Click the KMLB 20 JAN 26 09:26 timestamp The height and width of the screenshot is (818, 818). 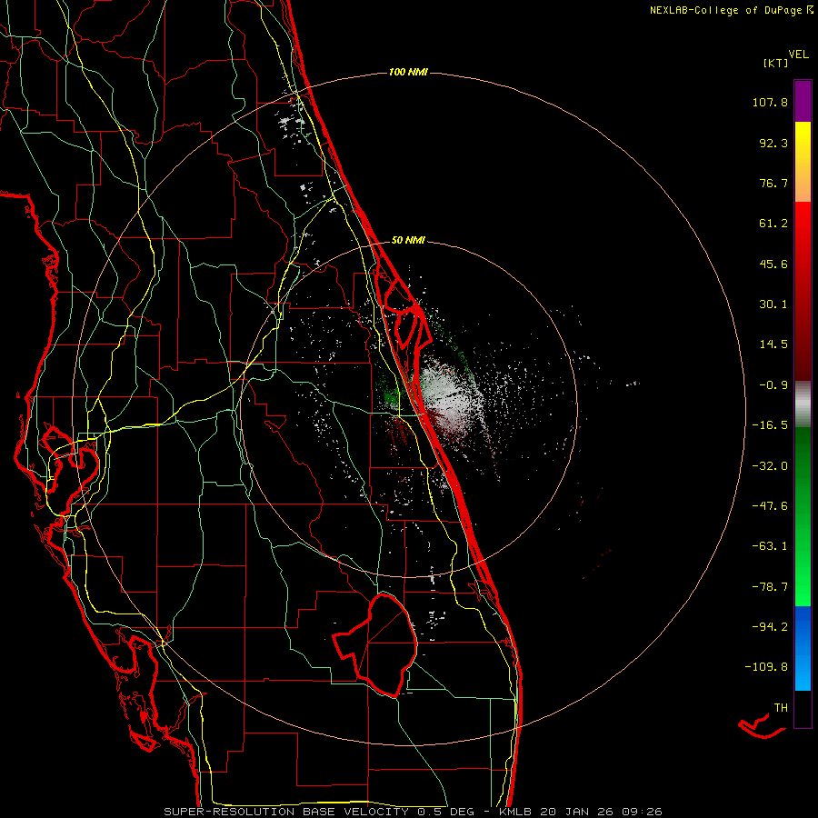pos(581,812)
